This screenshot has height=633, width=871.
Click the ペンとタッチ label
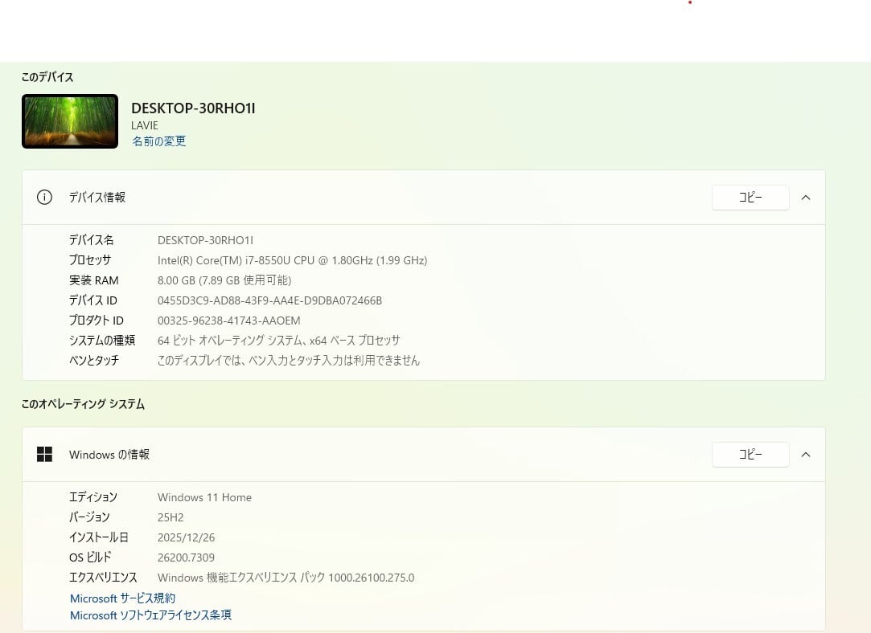coord(94,360)
